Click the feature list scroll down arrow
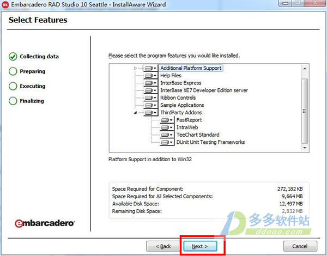 (305, 148)
